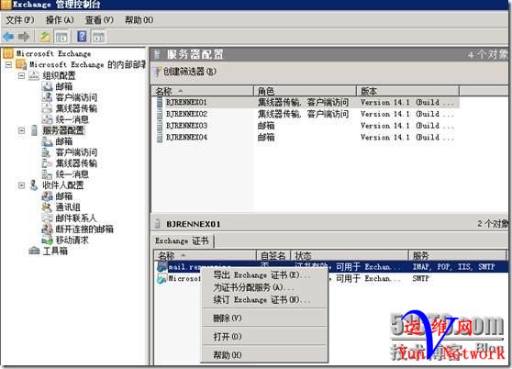Screen dimensions: 512x369
Task: Open the 文件(F) menu
Action: (19, 20)
